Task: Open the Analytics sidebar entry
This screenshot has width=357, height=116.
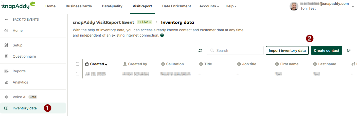Action: tap(33, 82)
